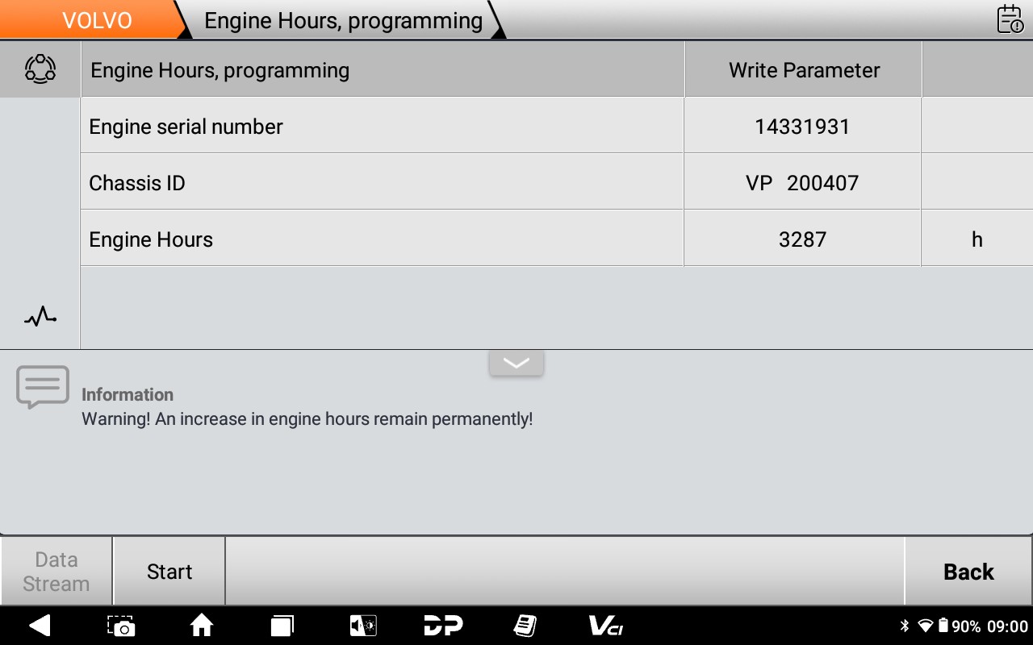Tap the volume and brightness icon in navigation bar
This screenshot has height=645, width=1033.
(x=362, y=626)
